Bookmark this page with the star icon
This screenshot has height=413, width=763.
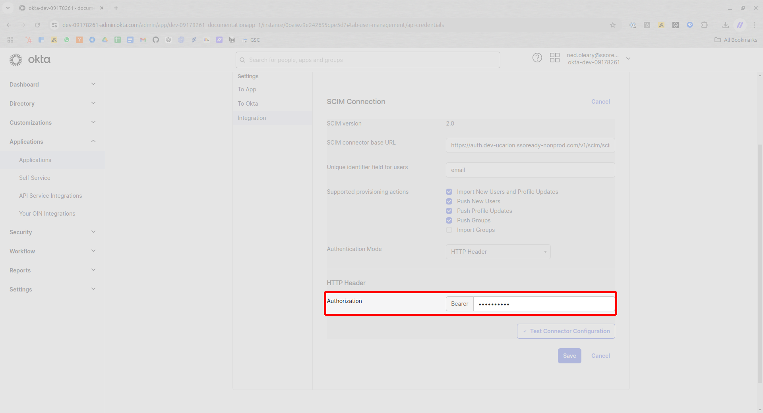coord(613,25)
